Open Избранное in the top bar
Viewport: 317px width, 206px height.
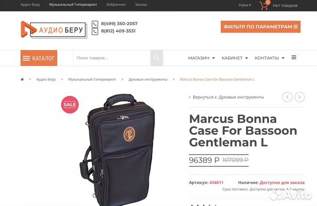tap(116, 4)
